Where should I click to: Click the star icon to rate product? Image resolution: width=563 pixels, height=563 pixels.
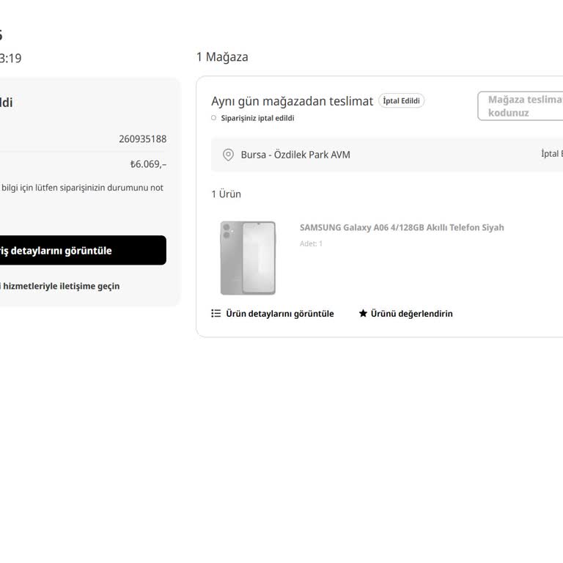pos(363,314)
